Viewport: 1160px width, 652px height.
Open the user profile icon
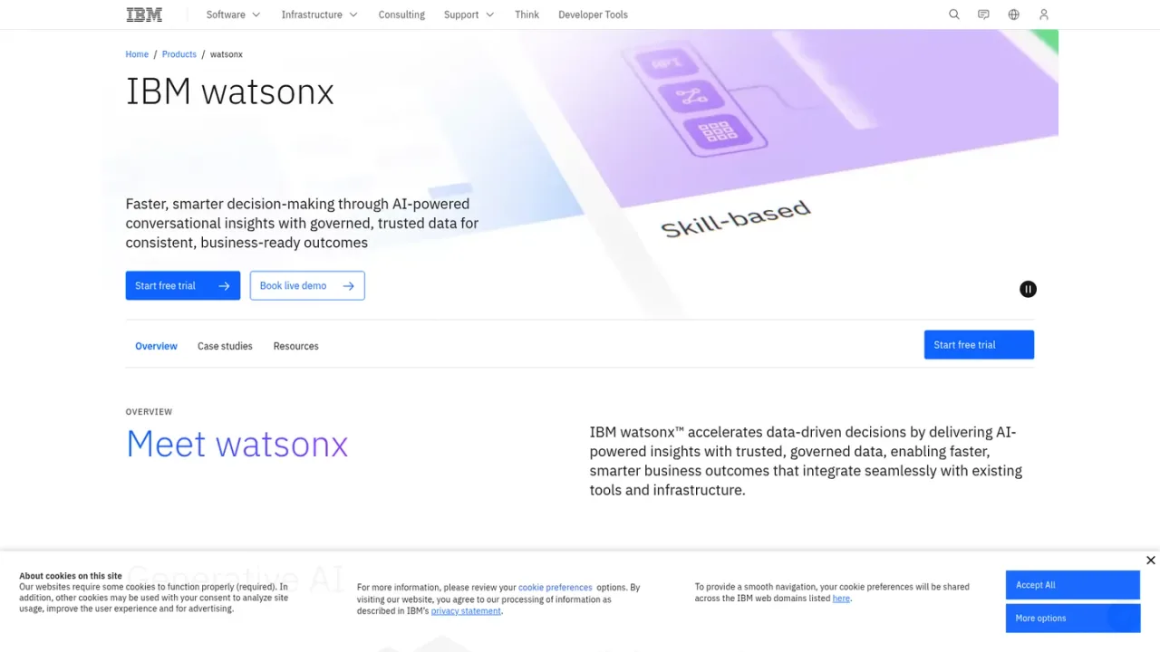(1044, 14)
